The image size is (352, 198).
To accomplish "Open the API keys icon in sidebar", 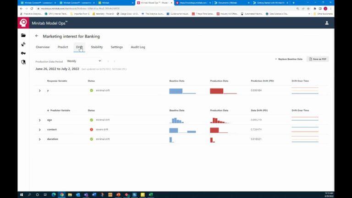I will pyautogui.click(x=23, y=53).
